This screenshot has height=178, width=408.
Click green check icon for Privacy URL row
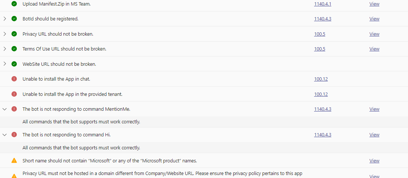[14, 34]
